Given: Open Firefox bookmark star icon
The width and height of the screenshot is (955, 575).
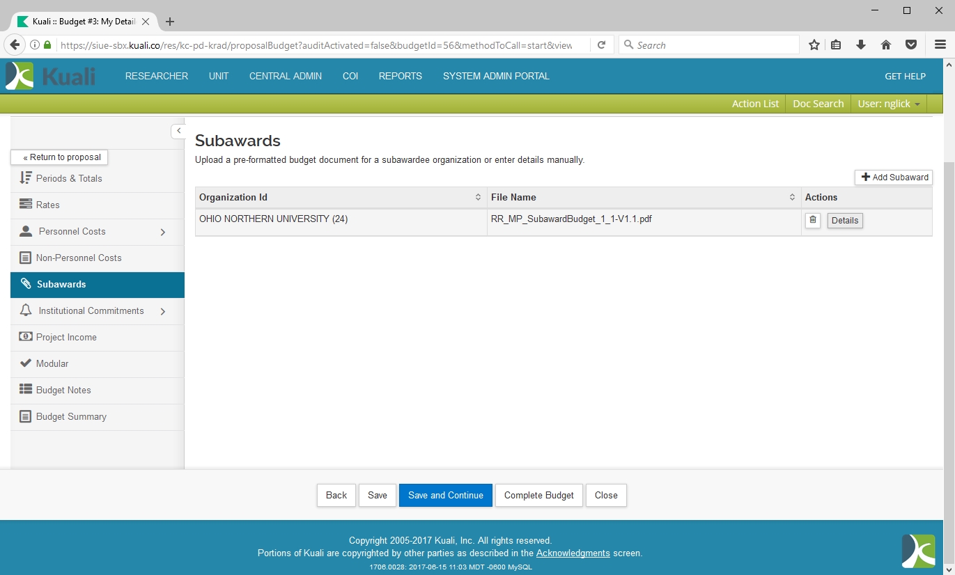Looking at the screenshot, I should (814, 45).
